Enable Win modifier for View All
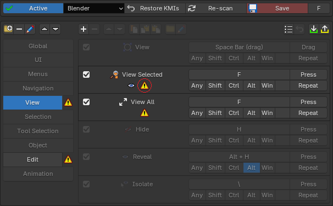The width and height of the screenshot is (333, 206). pyautogui.click(x=267, y=113)
